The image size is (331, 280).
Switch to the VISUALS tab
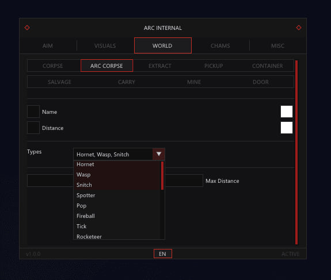tap(105, 46)
